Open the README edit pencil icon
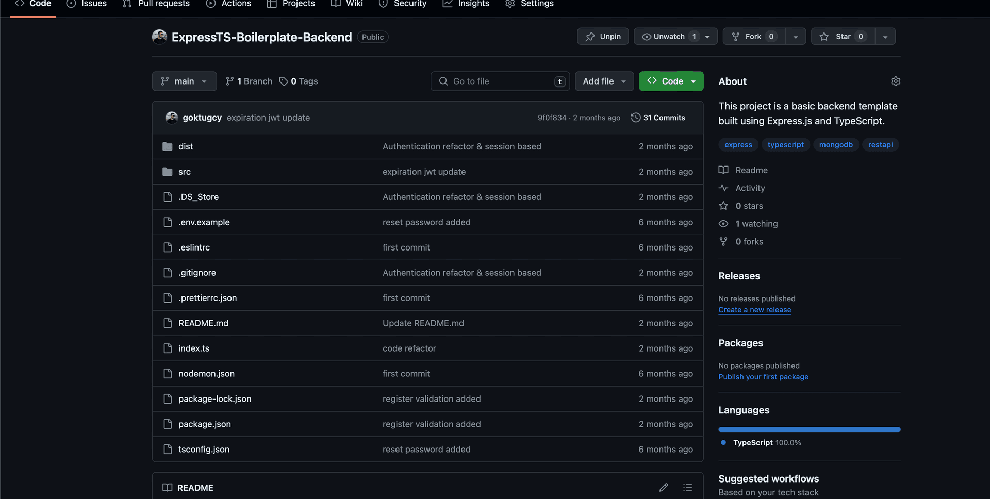The width and height of the screenshot is (990, 499). 664,487
